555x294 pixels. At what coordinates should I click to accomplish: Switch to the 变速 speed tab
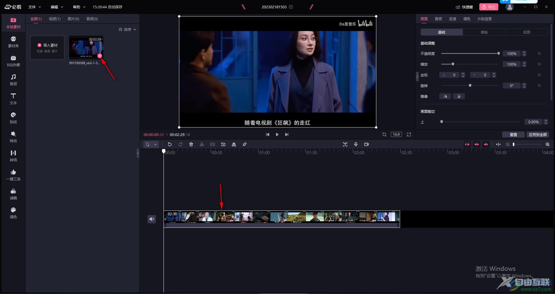(x=453, y=19)
